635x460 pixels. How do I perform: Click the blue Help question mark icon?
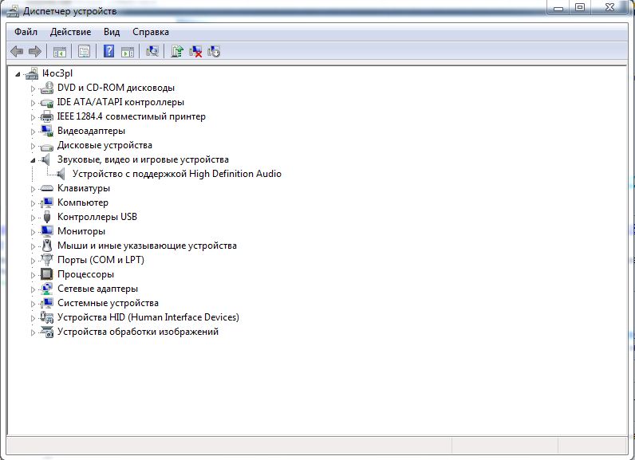click(x=109, y=51)
